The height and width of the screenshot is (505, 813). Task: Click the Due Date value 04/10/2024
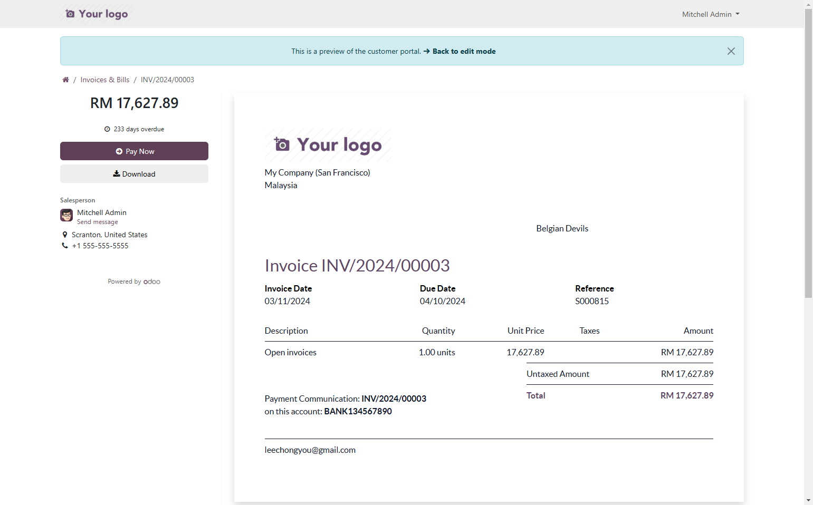pos(443,301)
